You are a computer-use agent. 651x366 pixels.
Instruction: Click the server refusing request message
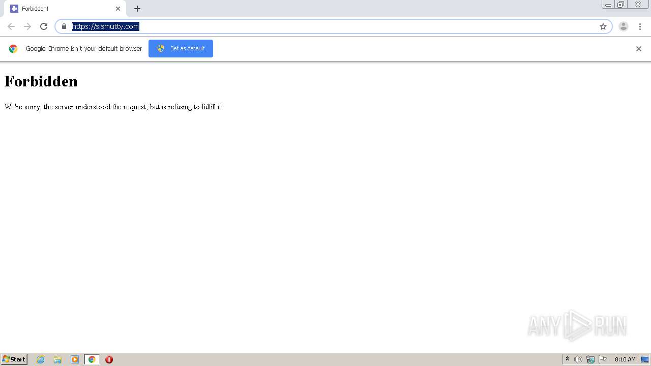[113, 107]
